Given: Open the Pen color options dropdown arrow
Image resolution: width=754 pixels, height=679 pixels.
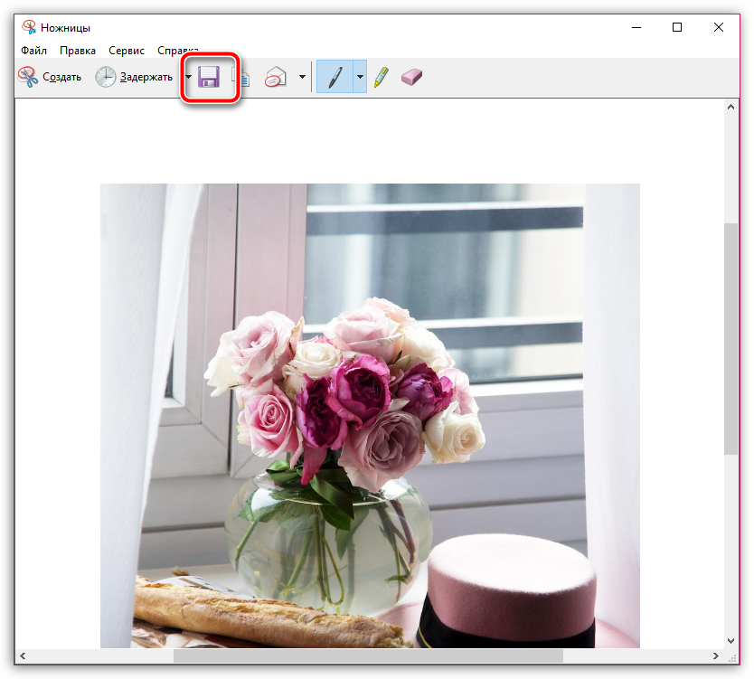Looking at the screenshot, I should tap(360, 78).
